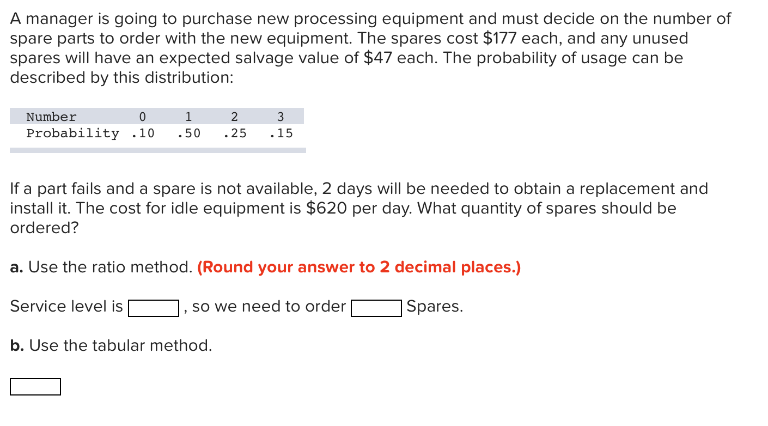Image resolution: width=768 pixels, height=426 pixels.
Task: Click the part b label
Action: coord(17,345)
